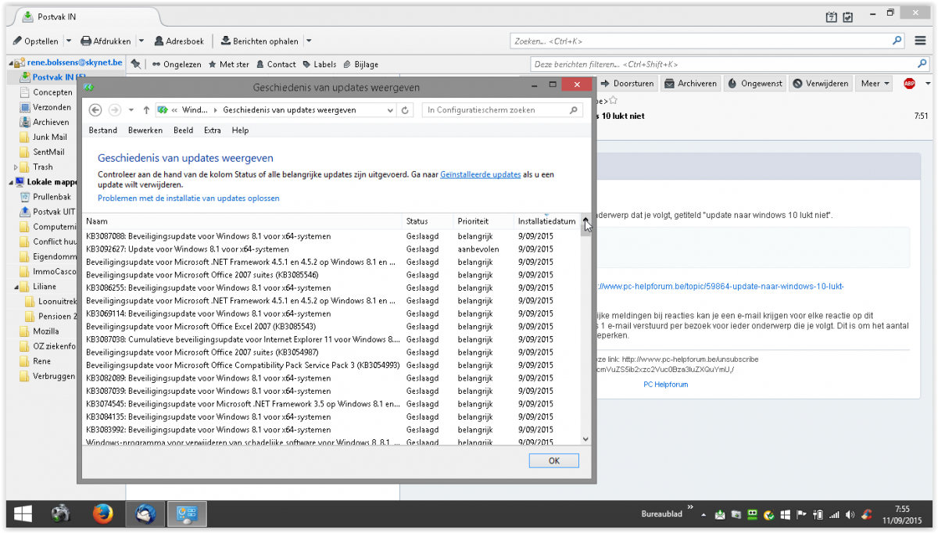The image size is (938, 533).
Task: Open the dropdown arrow beside Afdrukken
Action: pos(141,41)
